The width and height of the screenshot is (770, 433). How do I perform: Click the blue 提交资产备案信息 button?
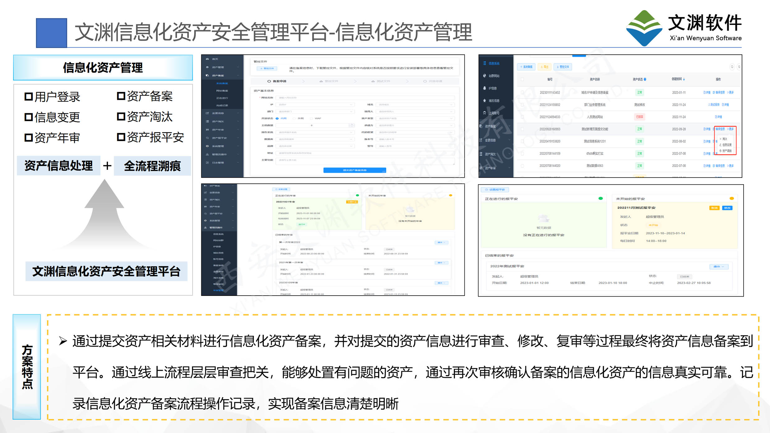click(355, 170)
